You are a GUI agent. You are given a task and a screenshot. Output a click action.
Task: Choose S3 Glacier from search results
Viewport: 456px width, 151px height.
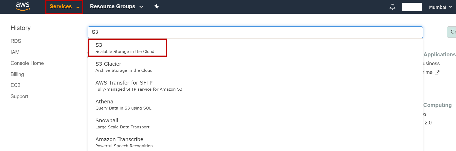tap(124, 67)
